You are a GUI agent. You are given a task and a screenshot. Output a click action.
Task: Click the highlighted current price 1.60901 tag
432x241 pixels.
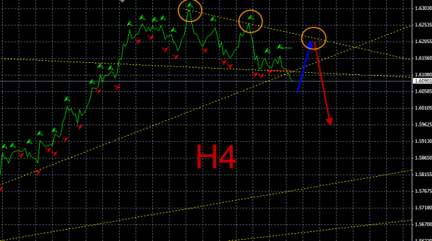point(422,81)
